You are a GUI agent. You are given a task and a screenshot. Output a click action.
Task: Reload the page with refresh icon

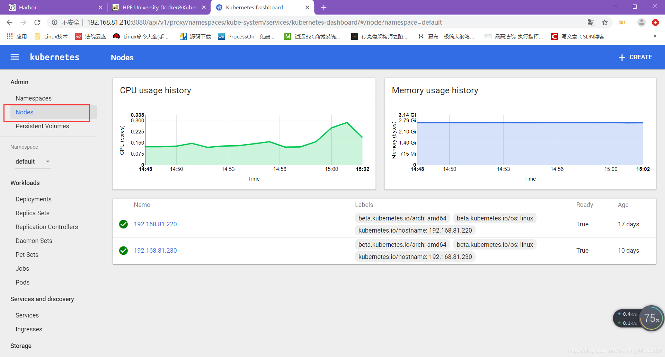tap(37, 23)
